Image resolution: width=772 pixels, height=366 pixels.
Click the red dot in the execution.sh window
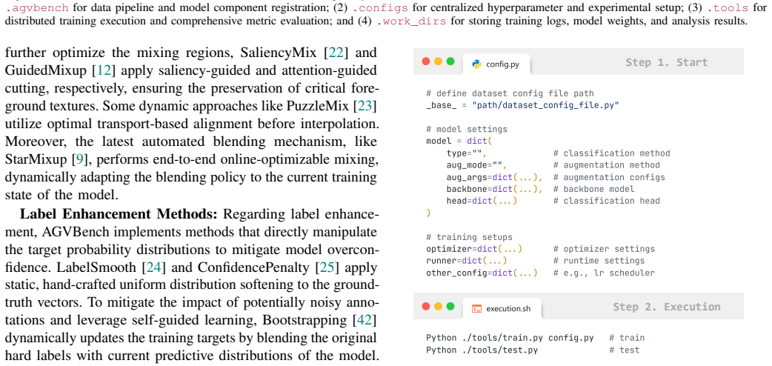pyautogui.click(x=426, y=307)
